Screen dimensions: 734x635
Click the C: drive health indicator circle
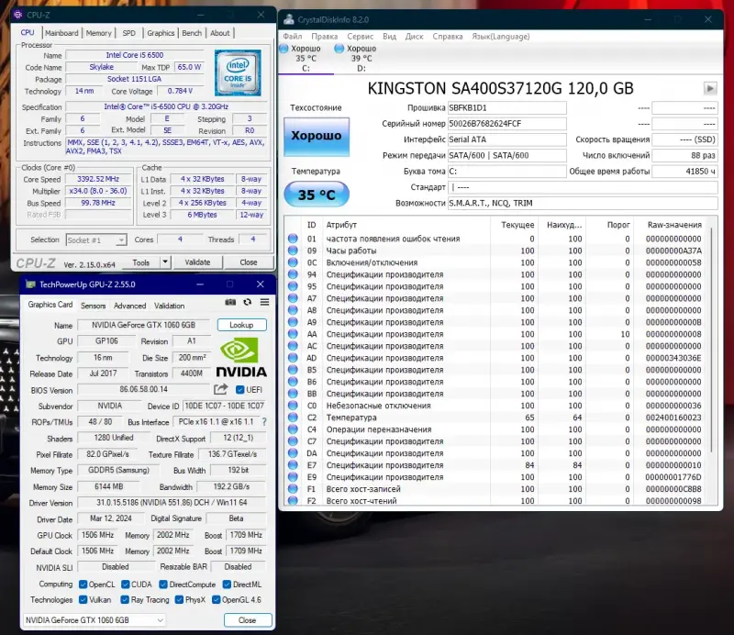click(x=284, y=49)
